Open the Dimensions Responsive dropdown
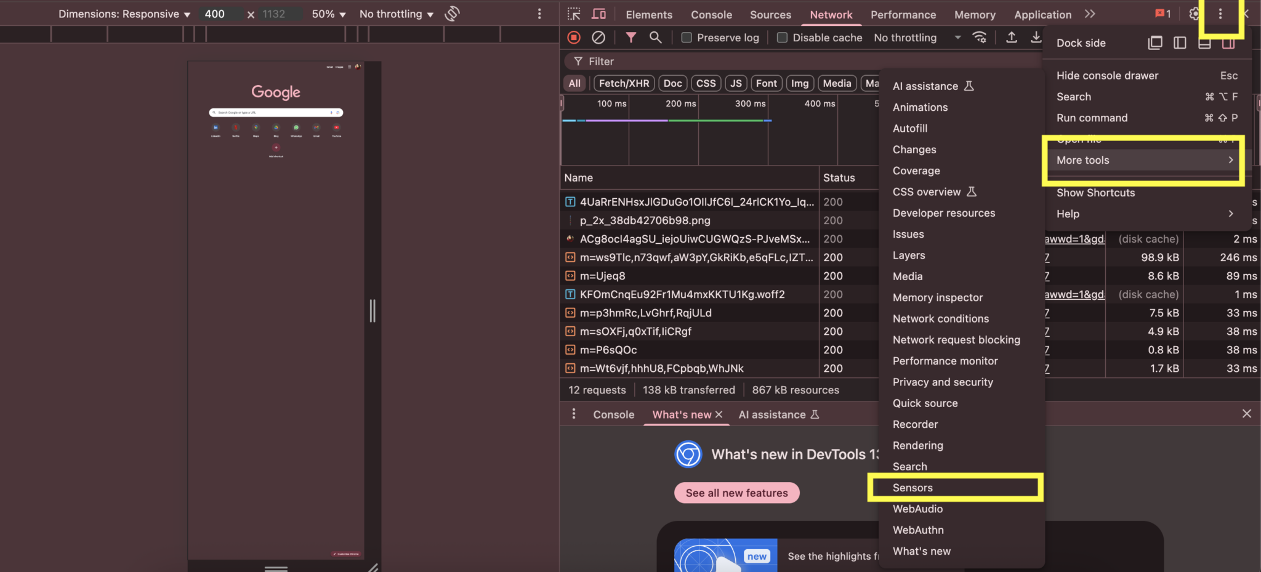This screenshot has height=572, width=1261. pyautogui.click(x=124, y=14)
